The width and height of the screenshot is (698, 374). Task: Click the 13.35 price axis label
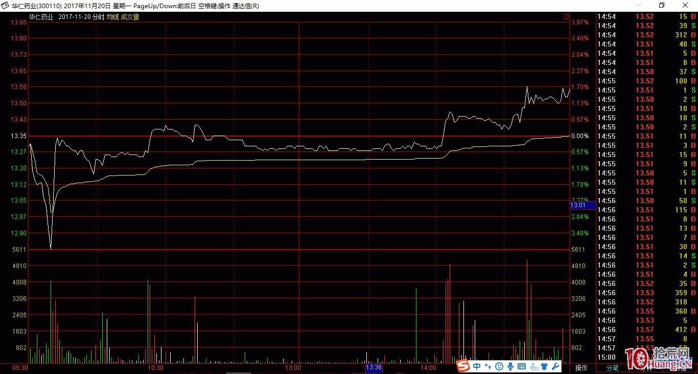click(x=19, y=136)
